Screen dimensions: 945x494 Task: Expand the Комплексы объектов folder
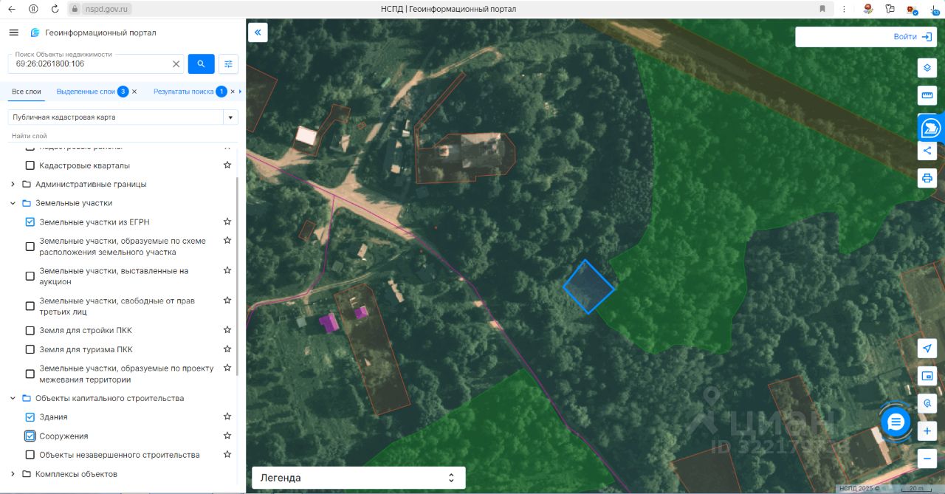click(x=13, y=473)
